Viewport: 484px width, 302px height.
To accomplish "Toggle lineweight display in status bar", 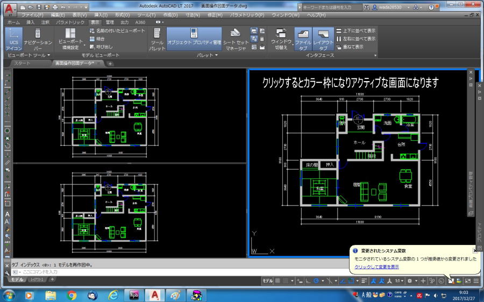I will pyautogui.click(x=364, y=281).
